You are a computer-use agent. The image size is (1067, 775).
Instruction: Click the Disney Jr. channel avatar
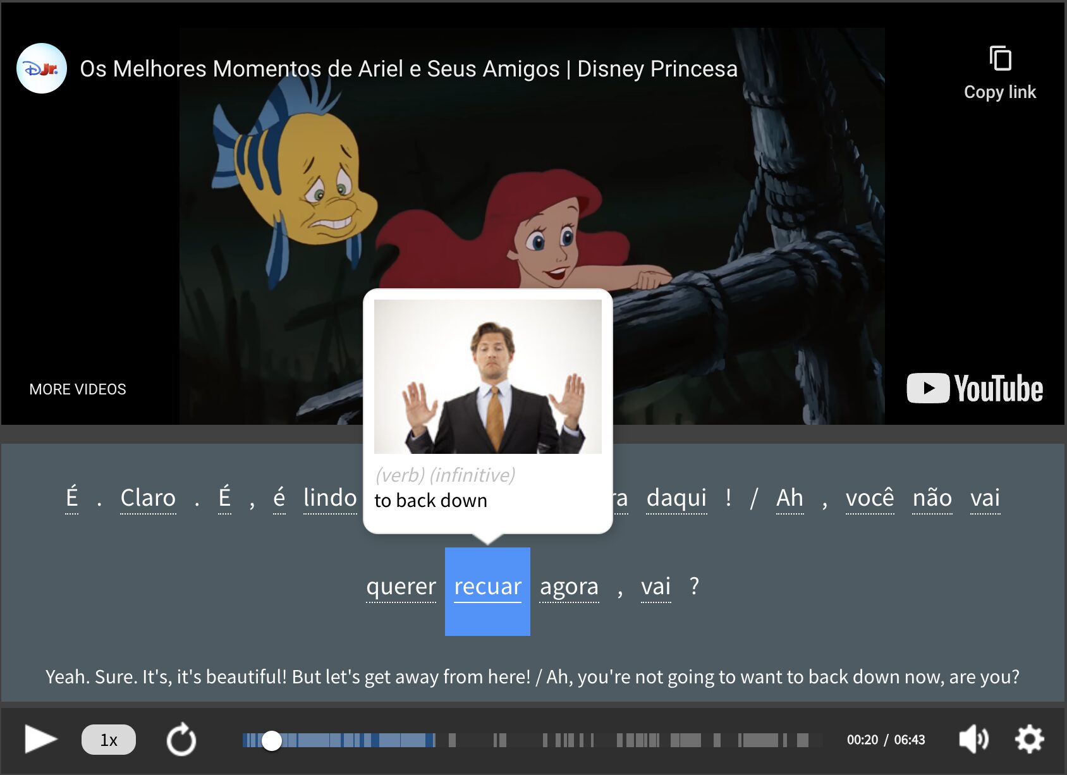[x=42, y=68]
